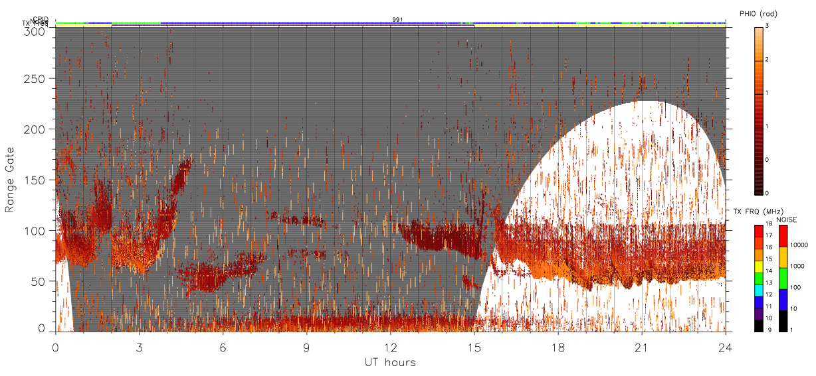Click tick label 3 on the UT hours axis
The height and width of the screenshot is (376, 816).
[x=139, y=347]
